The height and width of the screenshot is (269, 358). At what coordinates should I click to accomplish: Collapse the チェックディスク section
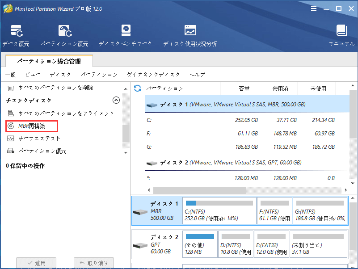coord(116,100)
